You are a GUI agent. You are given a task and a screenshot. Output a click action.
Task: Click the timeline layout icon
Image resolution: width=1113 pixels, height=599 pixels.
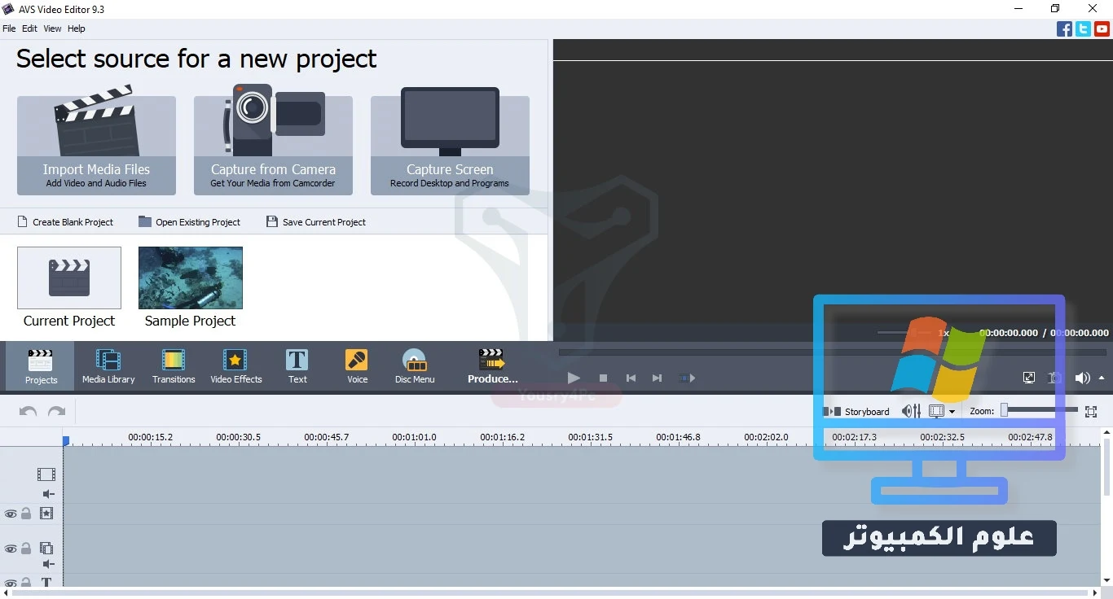point(936,412)
